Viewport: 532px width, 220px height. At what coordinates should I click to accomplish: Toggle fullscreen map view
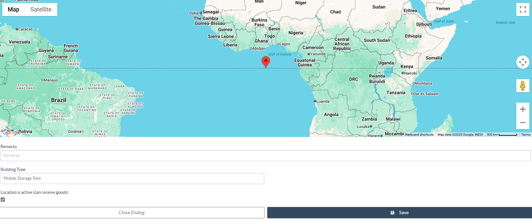tap(523, 9)
